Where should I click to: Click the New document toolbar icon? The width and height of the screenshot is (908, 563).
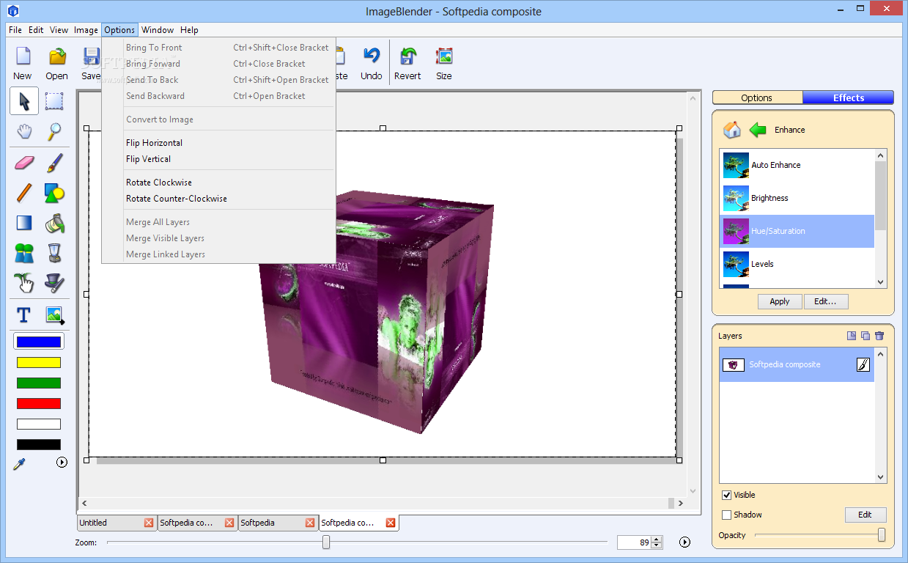pyautogui.click(x=23, y=57)
